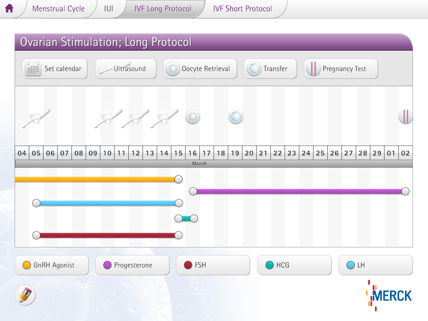The height and width of the screenshot is (321, 428).
Task: Select ultrasound marker on day 10
Action: [108, 118]
